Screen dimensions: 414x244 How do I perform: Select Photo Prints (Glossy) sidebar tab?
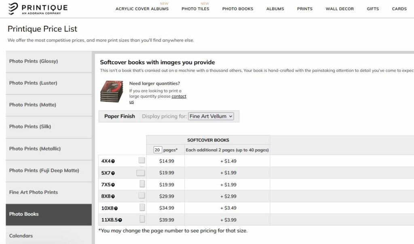[49, 61]
